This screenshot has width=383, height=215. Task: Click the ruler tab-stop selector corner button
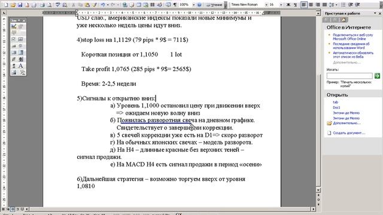(x=4, y=13)
